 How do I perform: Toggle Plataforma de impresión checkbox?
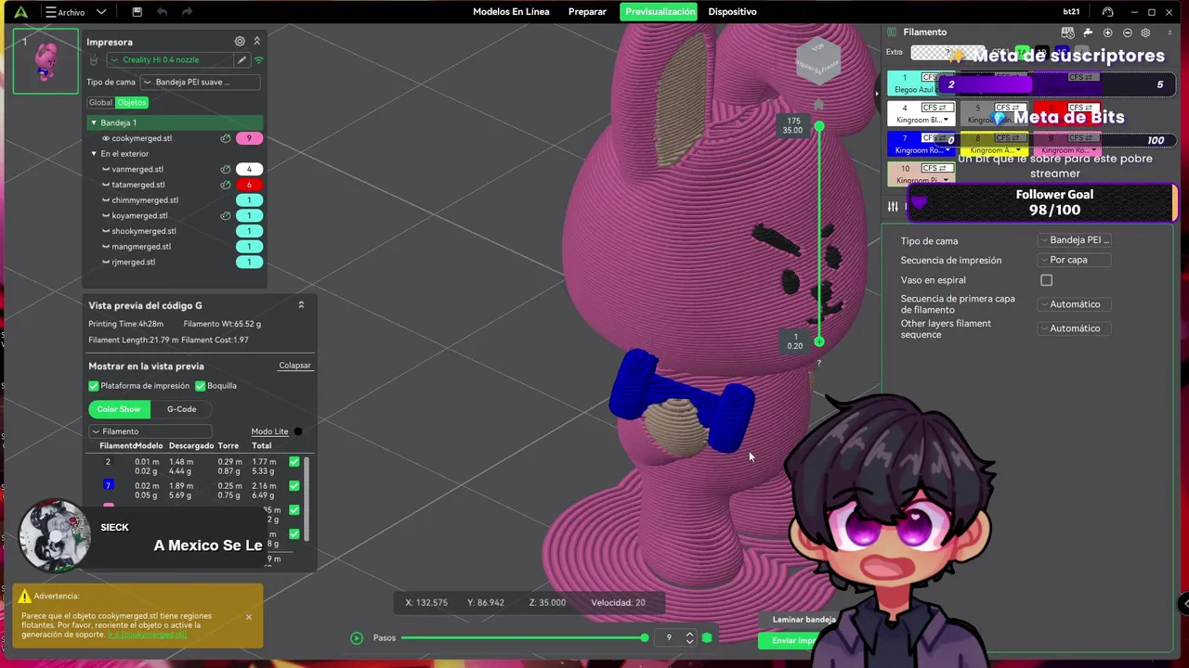coord(94,386)
